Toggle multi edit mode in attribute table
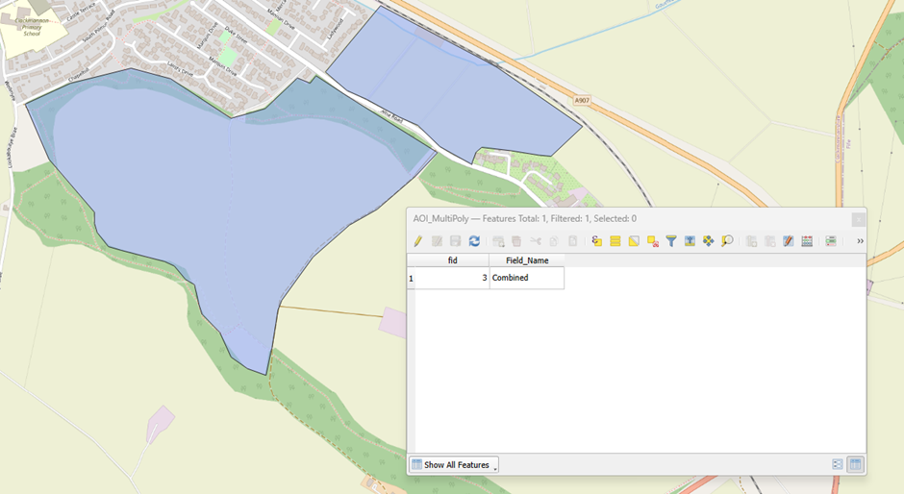The height and width of the screenshot is (494, 904). coord(437,241)
